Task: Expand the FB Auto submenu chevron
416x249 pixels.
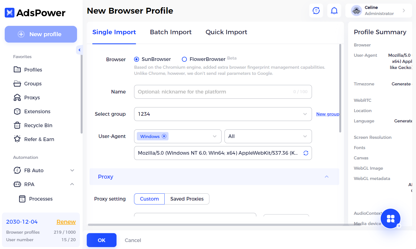Action: [72, 170]
